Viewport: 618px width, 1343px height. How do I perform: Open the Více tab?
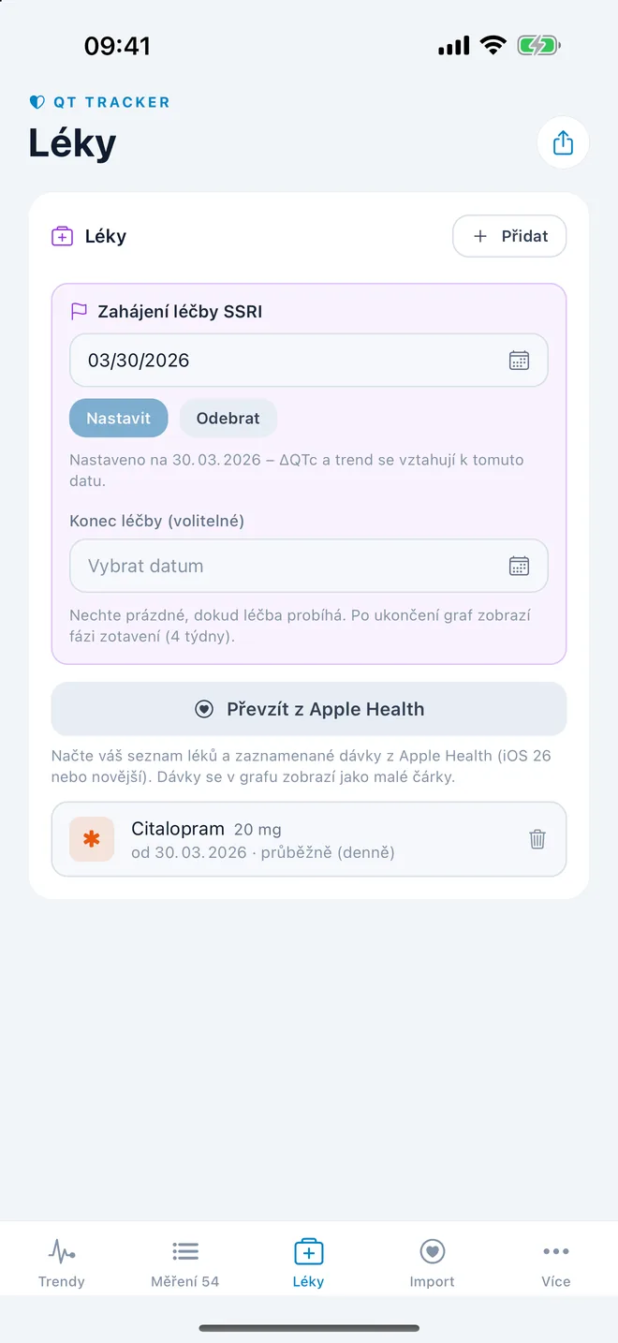click(x=556, y=1262)
